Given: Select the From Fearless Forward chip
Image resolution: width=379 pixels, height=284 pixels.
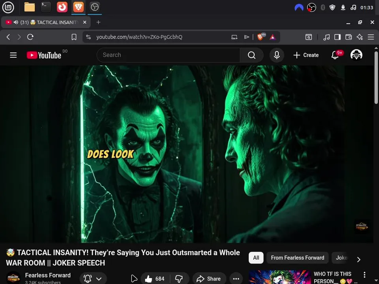Looking at the screenshot, I should [298, 258].
